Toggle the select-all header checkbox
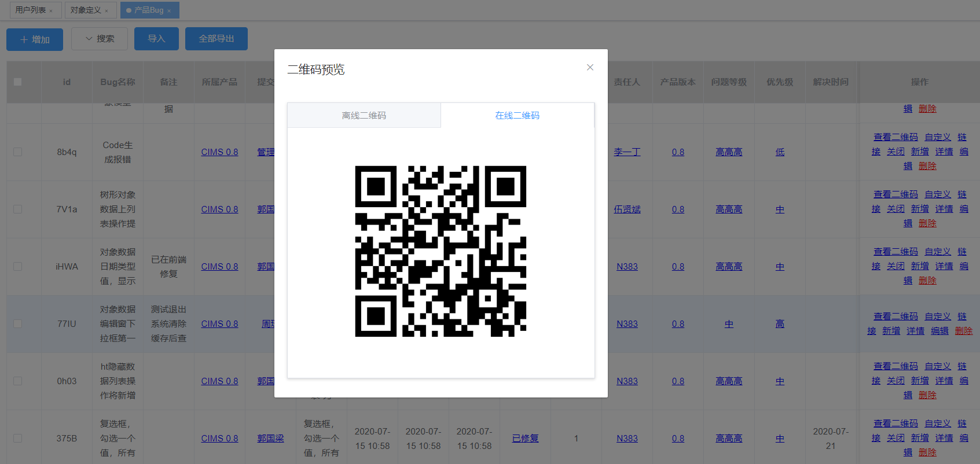Viewport: 980px width, 464px height. coord(18,82)
